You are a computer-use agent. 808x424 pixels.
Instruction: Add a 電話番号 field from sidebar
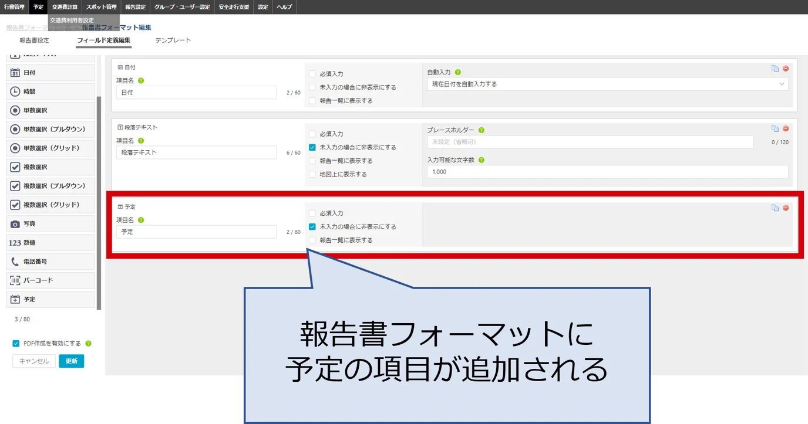51,262
